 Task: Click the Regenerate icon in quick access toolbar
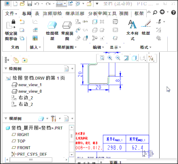click(x=70, y=4)
